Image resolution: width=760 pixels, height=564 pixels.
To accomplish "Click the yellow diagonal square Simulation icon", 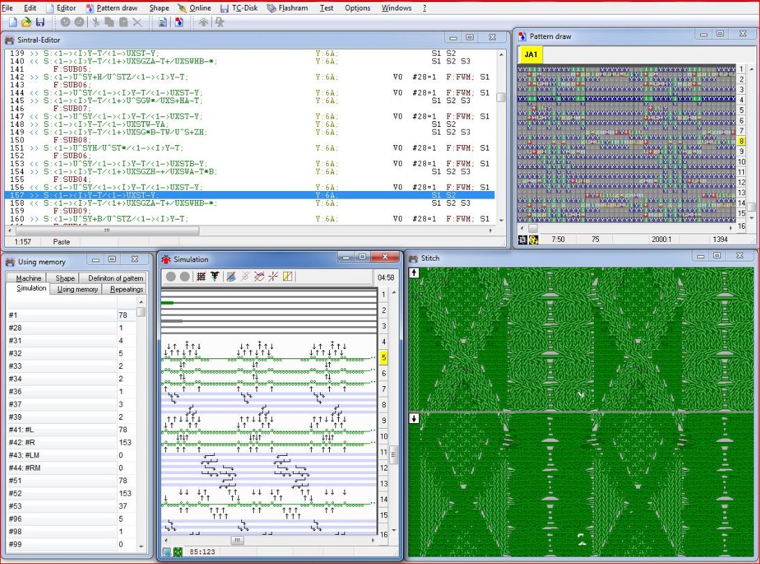I will point(287,277).
